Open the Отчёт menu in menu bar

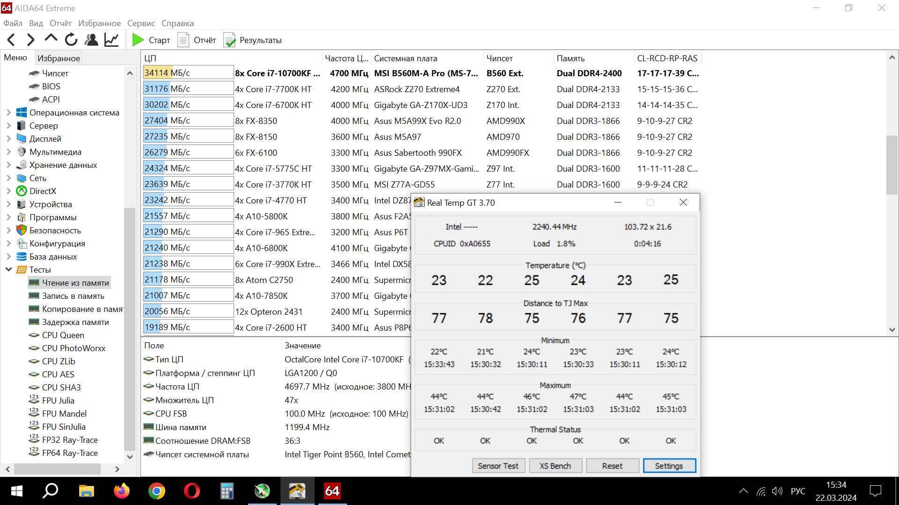[60, 23]
